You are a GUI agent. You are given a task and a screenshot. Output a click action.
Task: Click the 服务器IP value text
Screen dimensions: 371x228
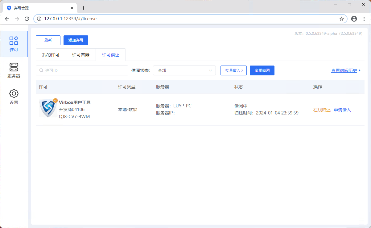point(179,113)
